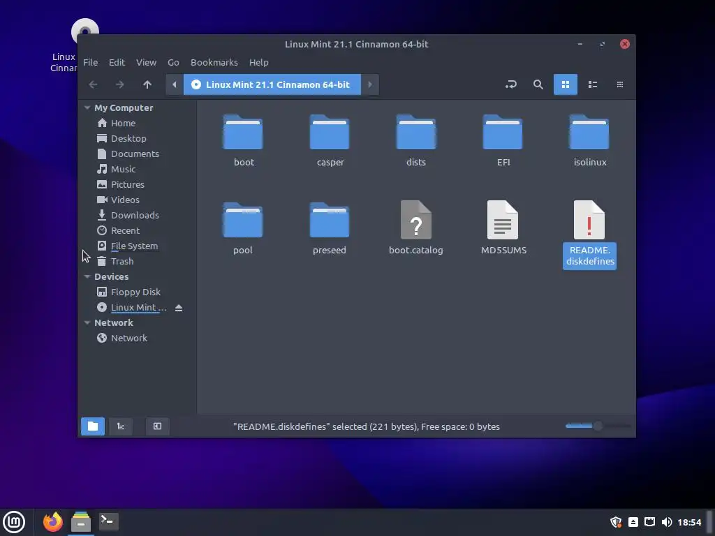Go up to parent folder
This screenshot has width=715, height=536.
click(147, 84)
